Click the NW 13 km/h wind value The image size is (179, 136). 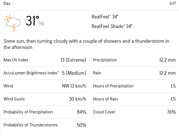click(x=74, y=86)
